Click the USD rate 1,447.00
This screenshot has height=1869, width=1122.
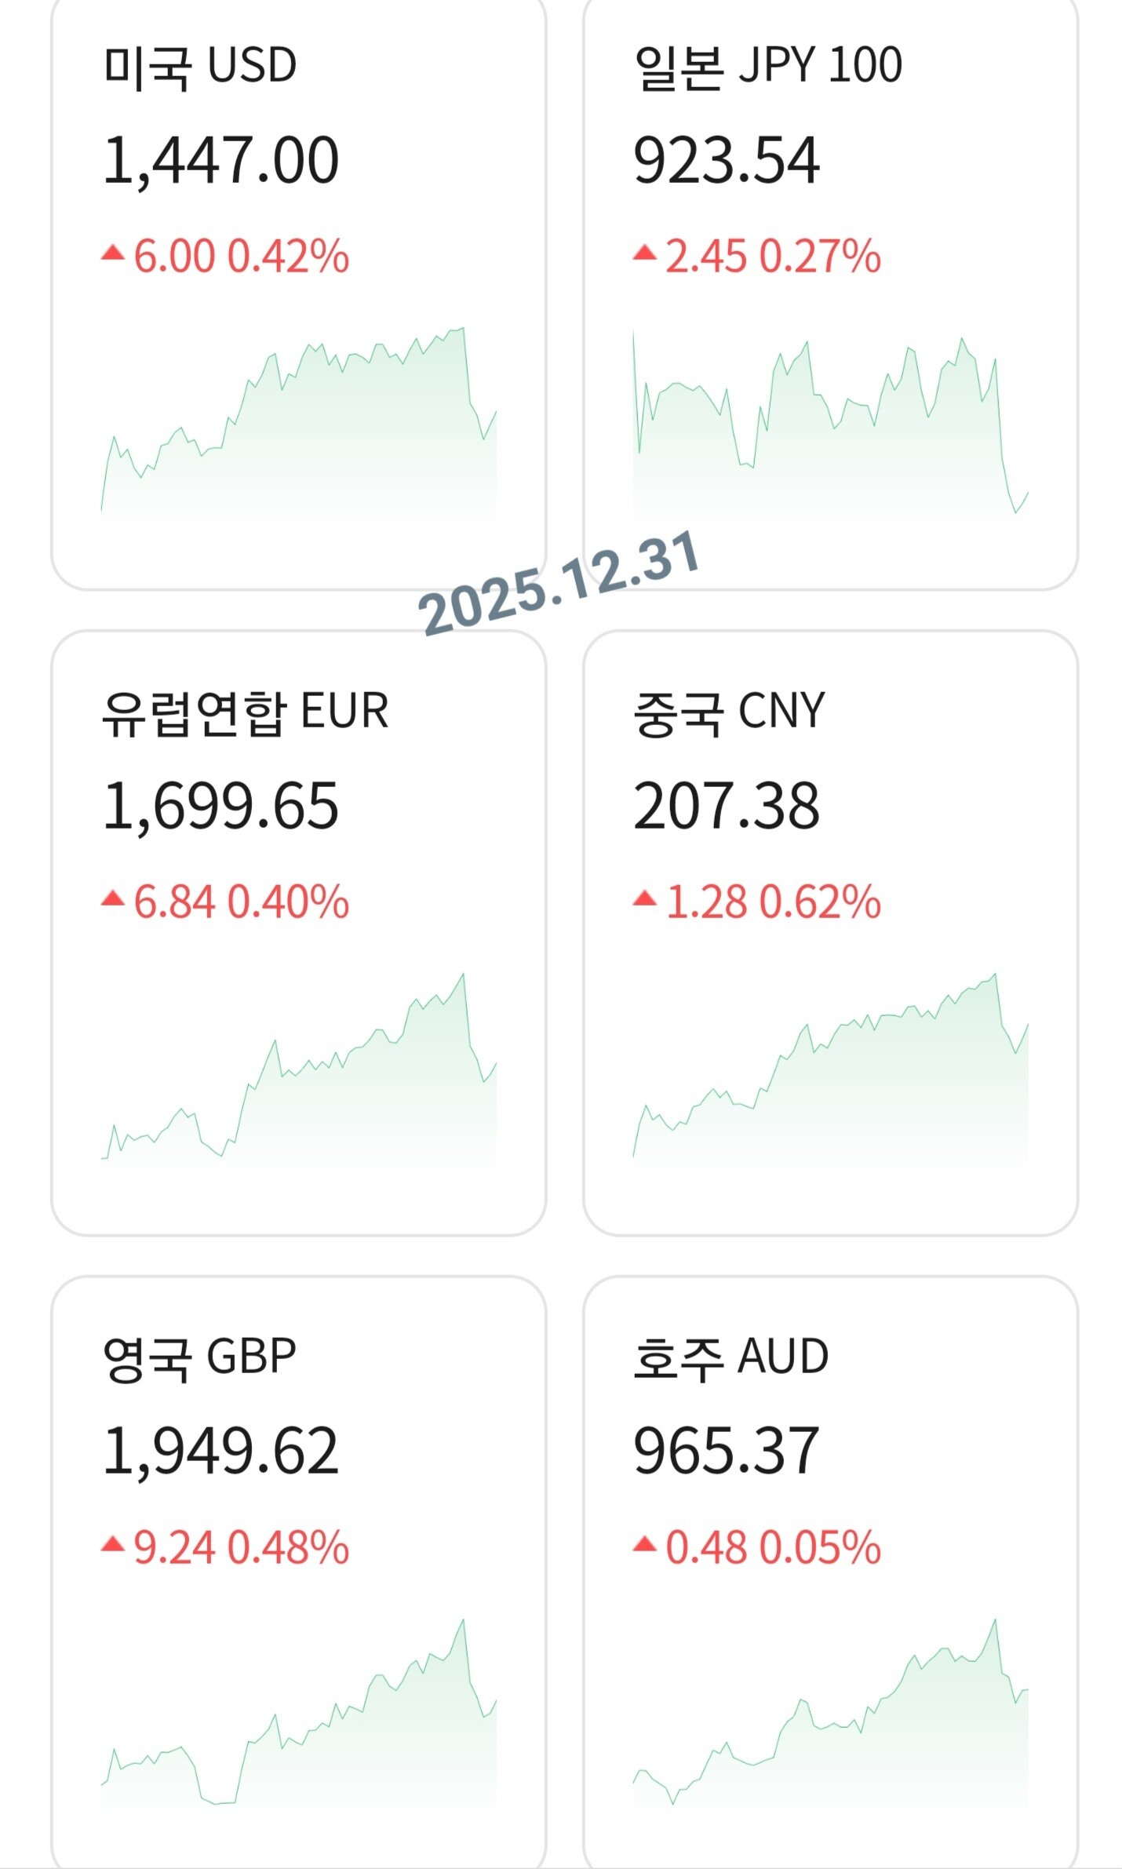tap(220, 161)
